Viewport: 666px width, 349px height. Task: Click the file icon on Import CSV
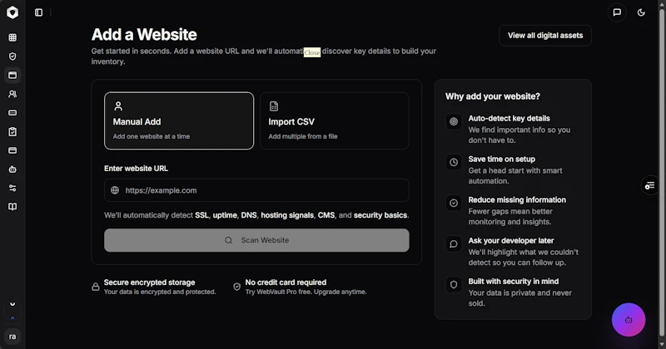[274, 106]
